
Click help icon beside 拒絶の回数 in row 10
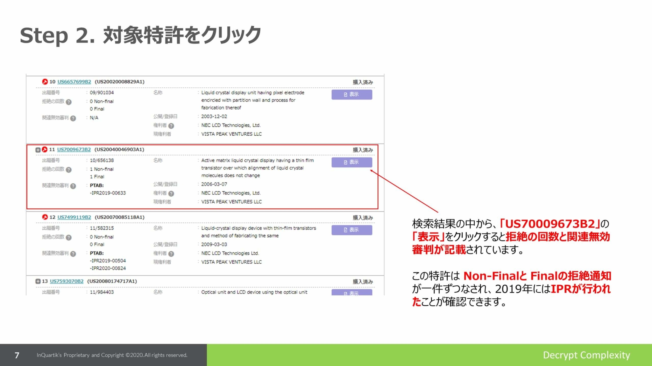coord(69,102)
